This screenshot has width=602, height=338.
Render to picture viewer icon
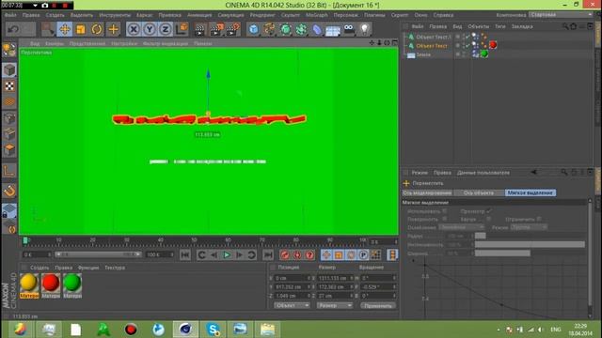(x=216, y=29)
